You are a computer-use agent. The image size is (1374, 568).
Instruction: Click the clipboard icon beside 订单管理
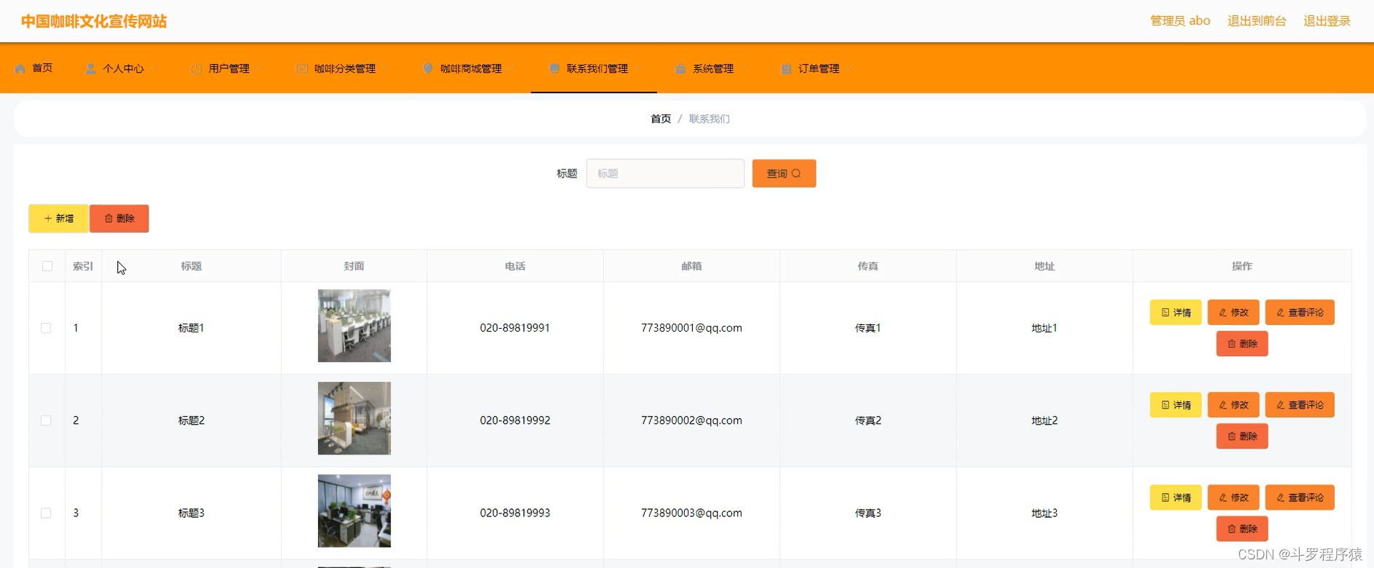click(x=786, y=68)
